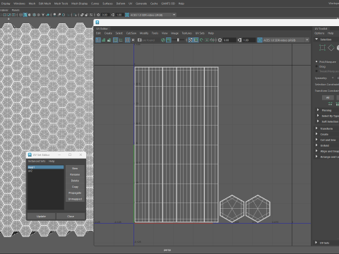The width and height of the screenshot is (339, 254).
Task: Click the Update button in UV Set Editor
Action: pos(41,216)
